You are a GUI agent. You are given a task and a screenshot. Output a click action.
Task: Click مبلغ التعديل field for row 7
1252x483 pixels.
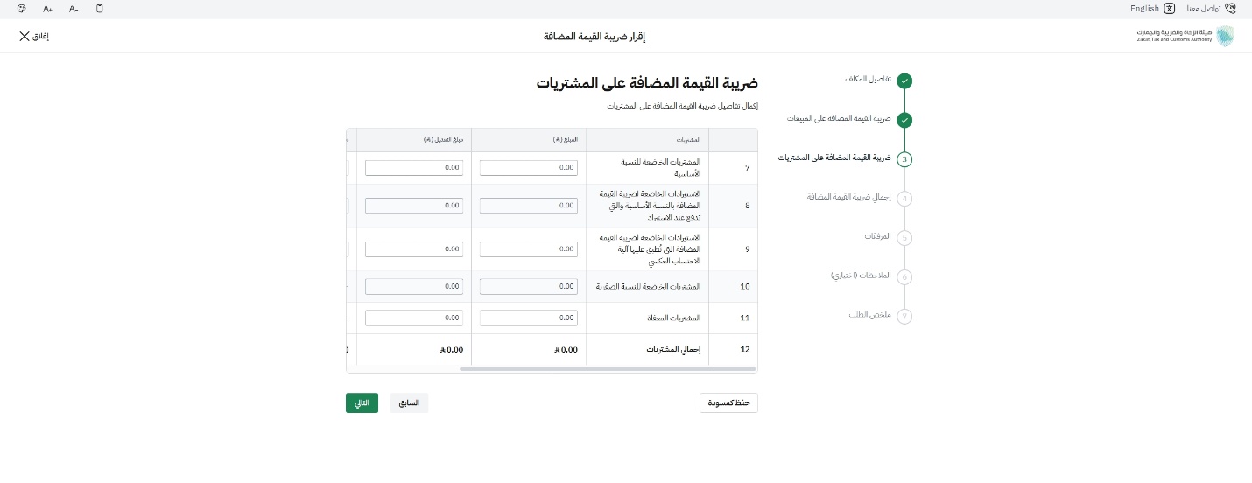pos(414,167)
